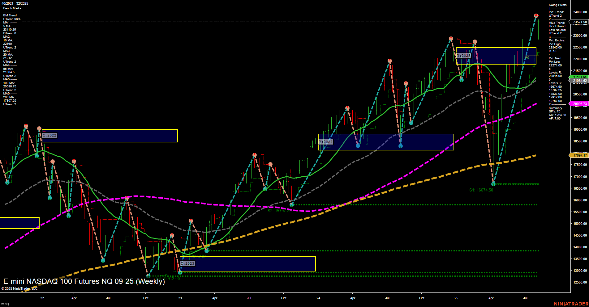Screen dimensions: 589x307
Task: Toggle the Y:2025 yearly range box label
Action: [x=464, y=56]
